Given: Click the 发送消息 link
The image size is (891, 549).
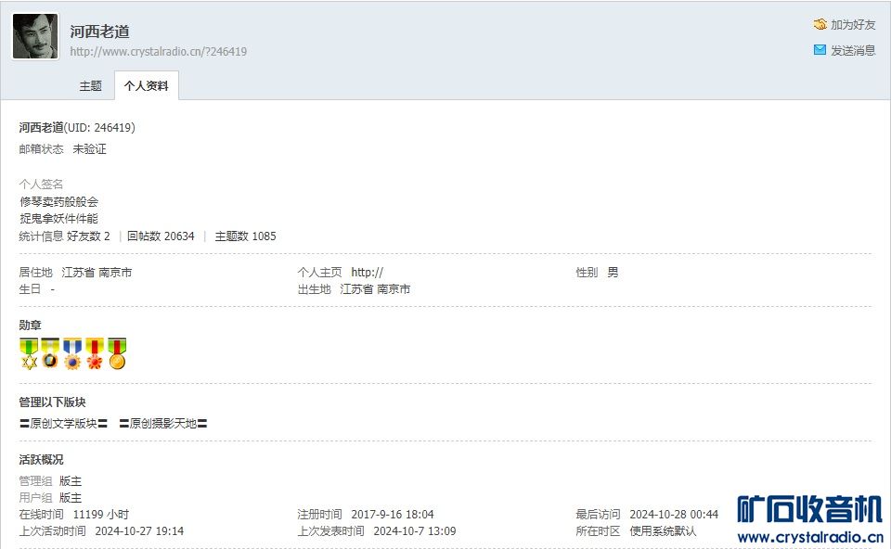Looking at the screenshot, I should 852,50.
